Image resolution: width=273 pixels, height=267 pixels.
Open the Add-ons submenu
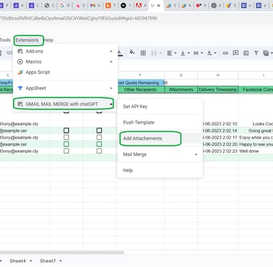coord(66,51)
